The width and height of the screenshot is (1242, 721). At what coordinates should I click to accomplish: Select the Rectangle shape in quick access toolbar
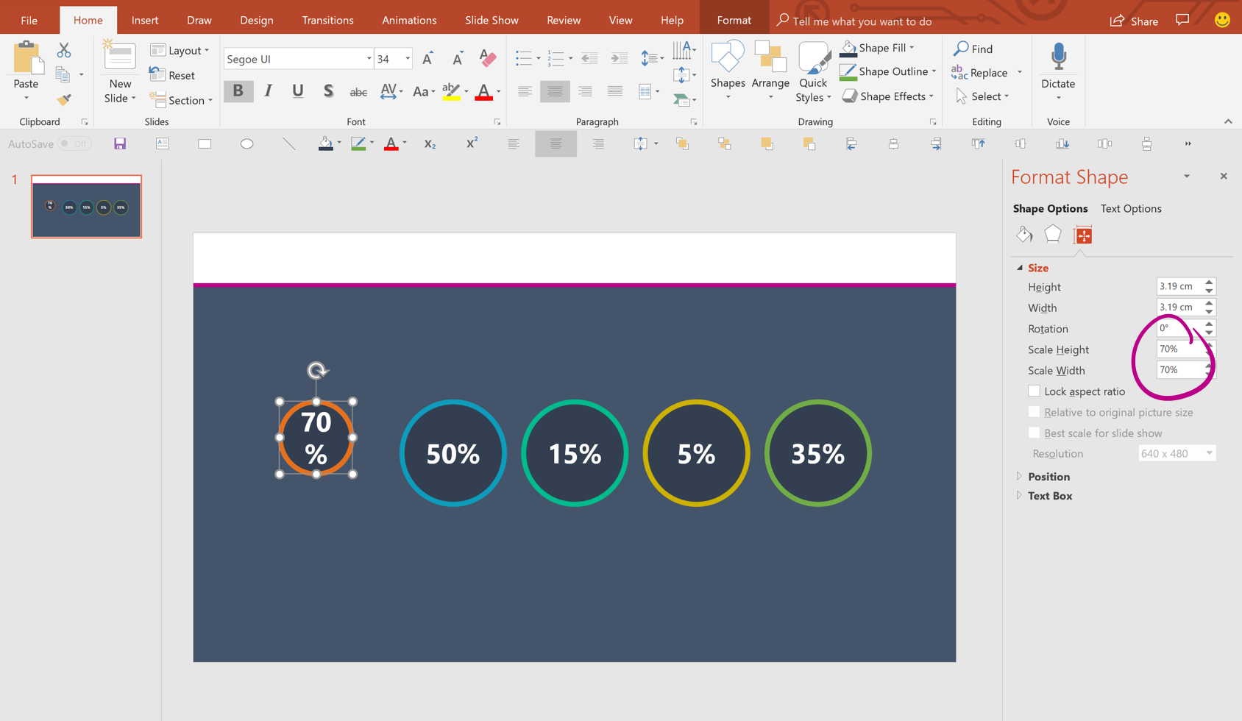(205, 143)
